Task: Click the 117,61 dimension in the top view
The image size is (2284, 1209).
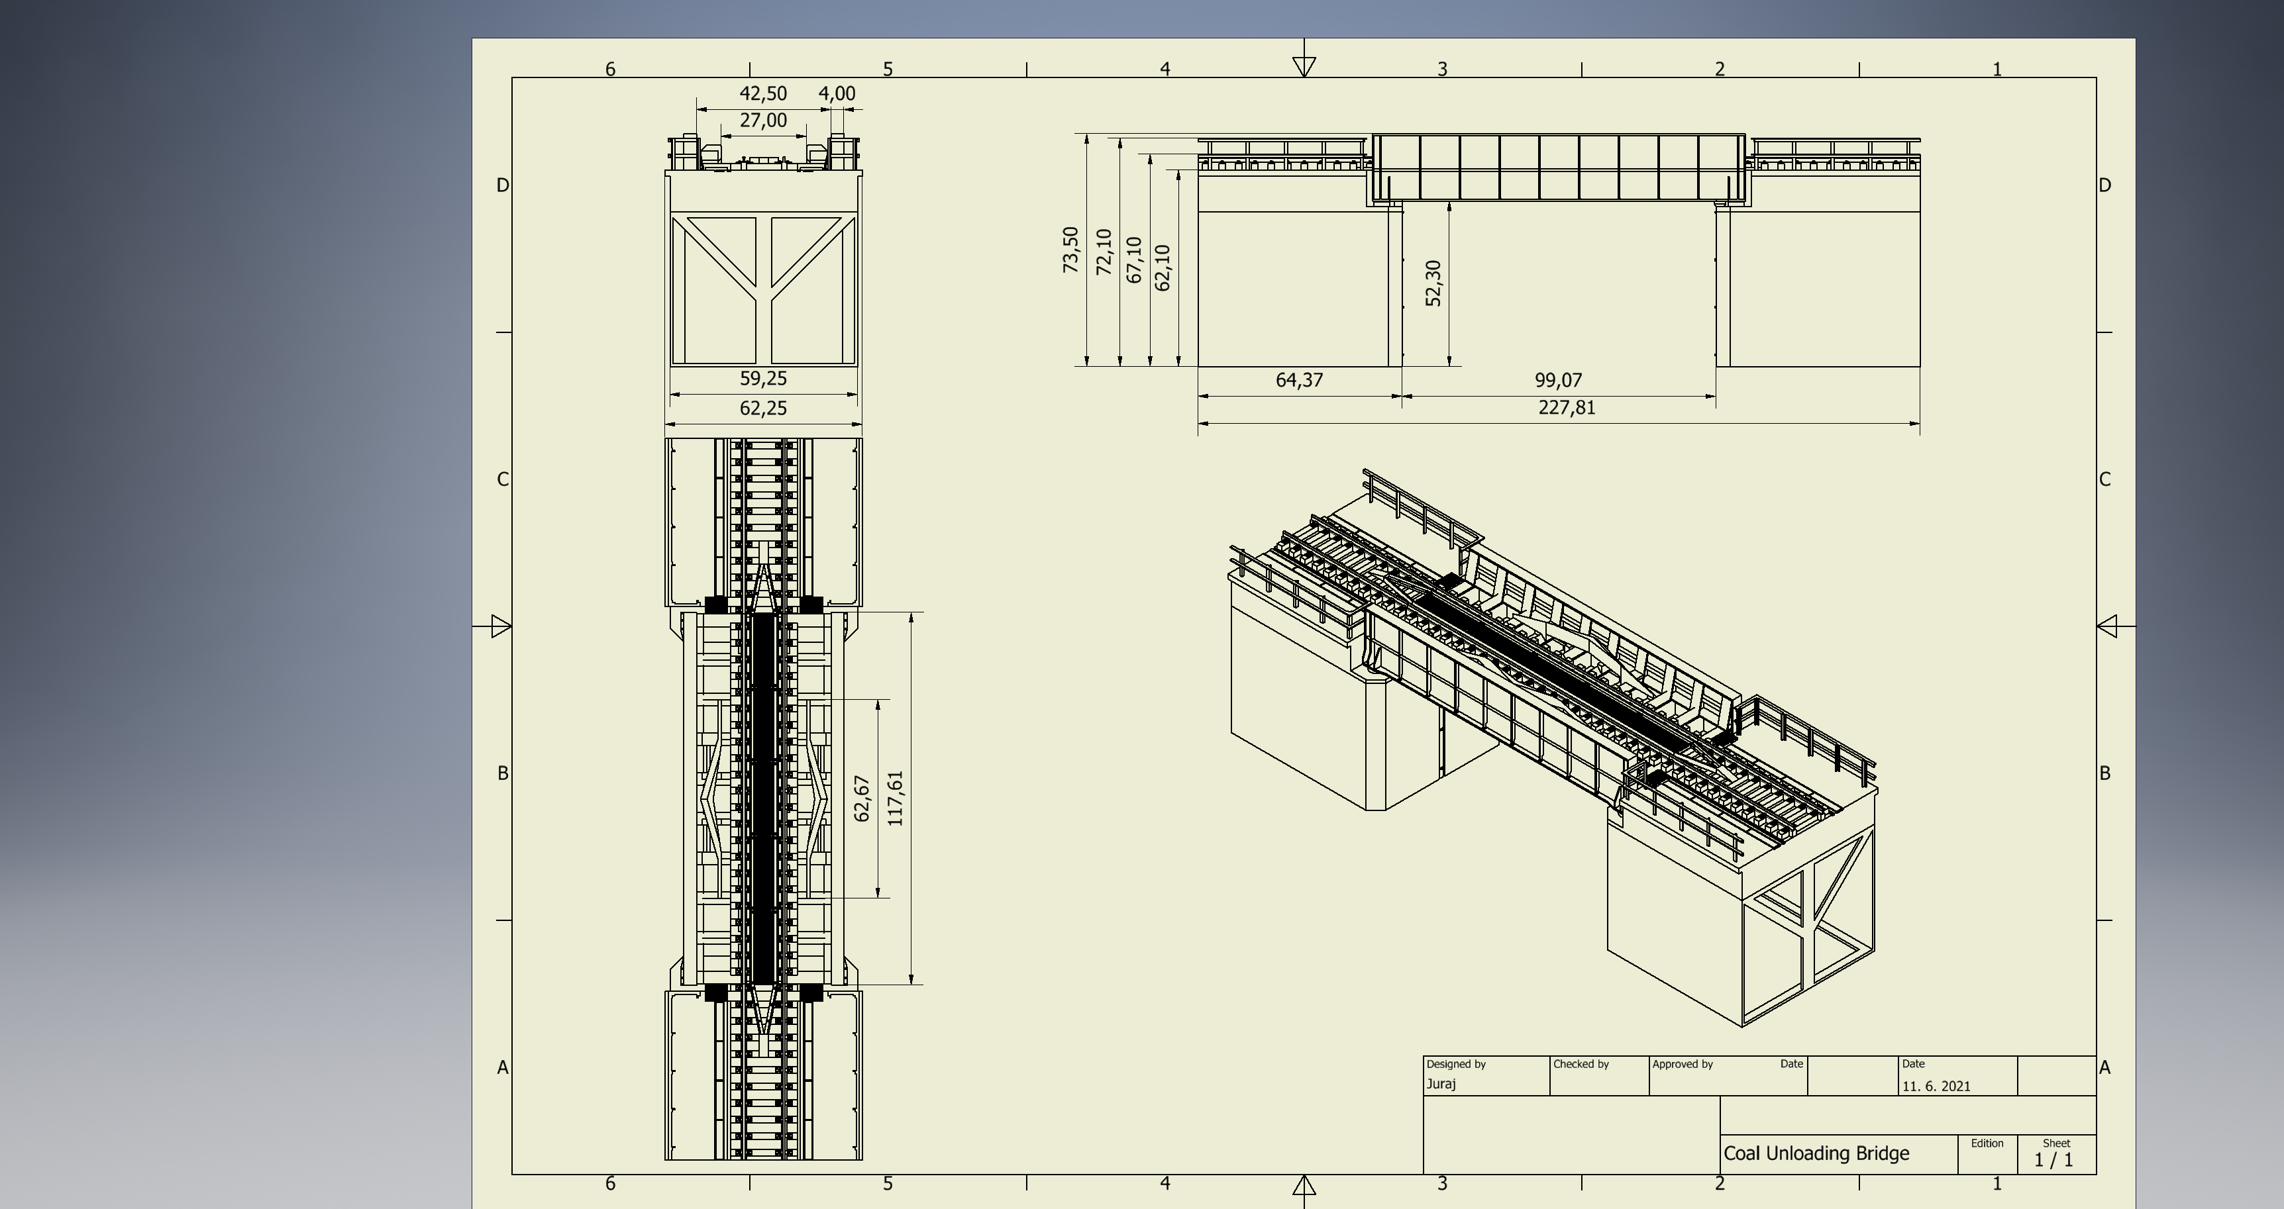Action: tap(895, 798)
